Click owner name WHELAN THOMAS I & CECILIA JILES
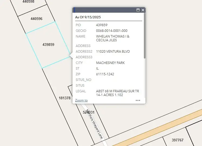This screenshot has width=202, height=146. [113, 38]
